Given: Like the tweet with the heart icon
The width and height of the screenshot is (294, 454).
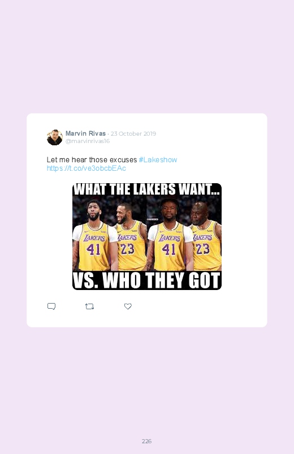Looking at the screenshot, I should pyautogui.click(x=128, y=306).
